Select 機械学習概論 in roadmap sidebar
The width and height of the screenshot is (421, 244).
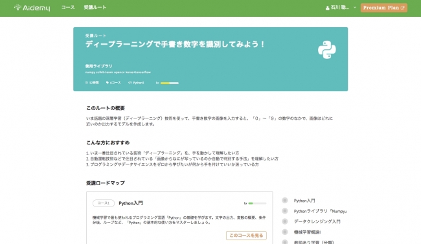(307, 232)
